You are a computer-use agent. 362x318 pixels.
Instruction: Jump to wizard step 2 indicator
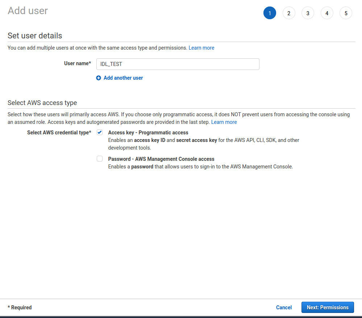[x=289, y=13]
